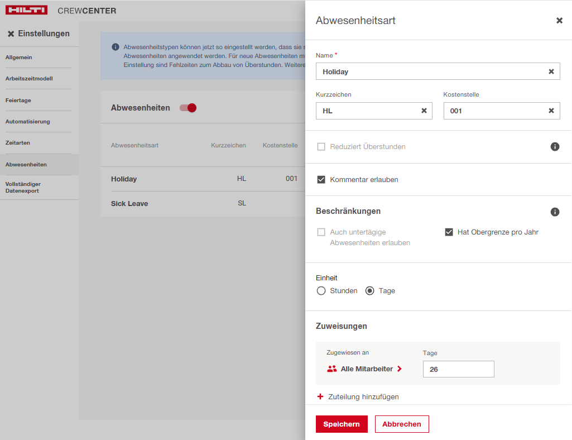Choose the Tage unit option
Image resolution: width=572 pixels, height=440 pixels.
point(369,291)
